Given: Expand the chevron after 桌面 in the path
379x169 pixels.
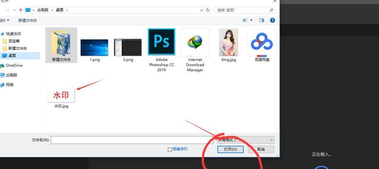Looking at the screenshot, I should (67, 10).
